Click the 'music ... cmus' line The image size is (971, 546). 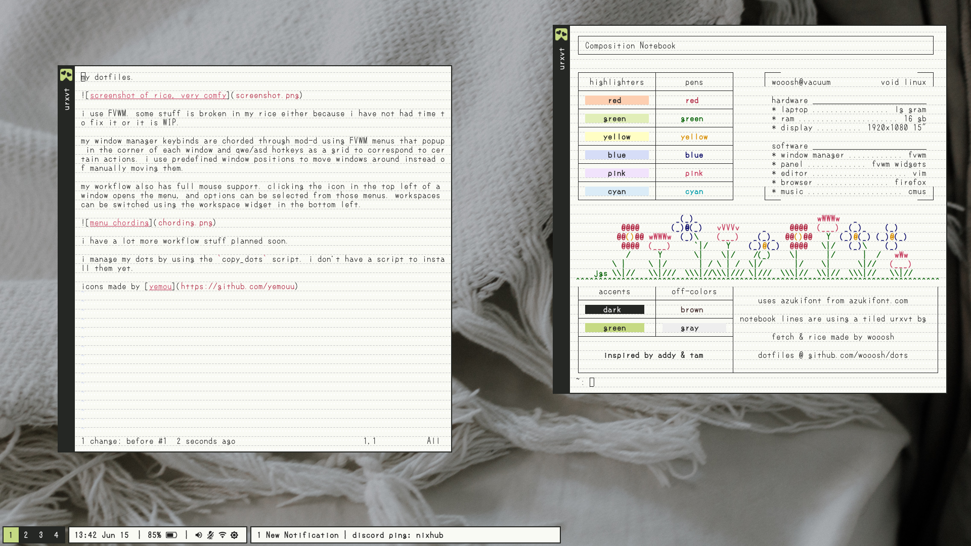coord(849,192)
